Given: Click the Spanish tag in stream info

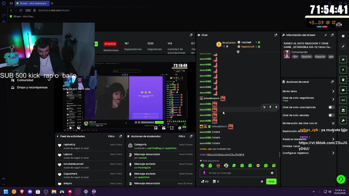Looking at the screenshot, I should click(306, 57).
